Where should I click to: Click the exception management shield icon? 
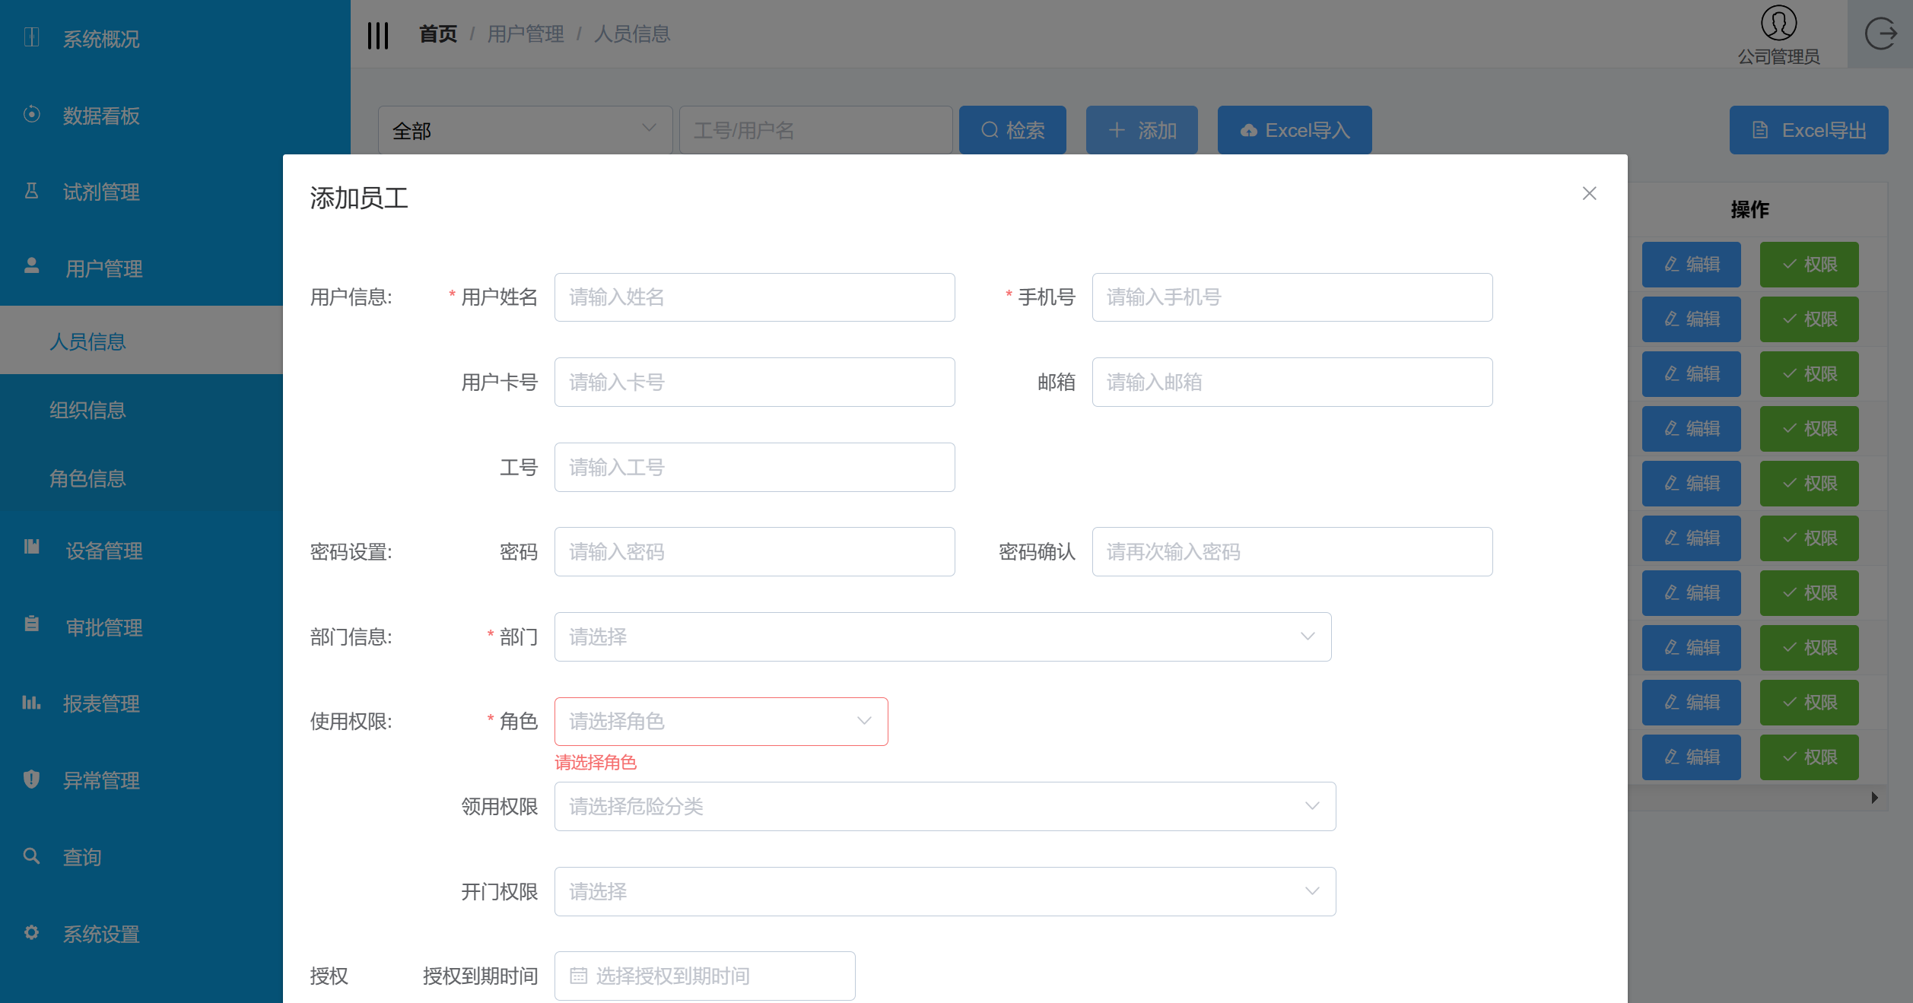pos(32,779)
